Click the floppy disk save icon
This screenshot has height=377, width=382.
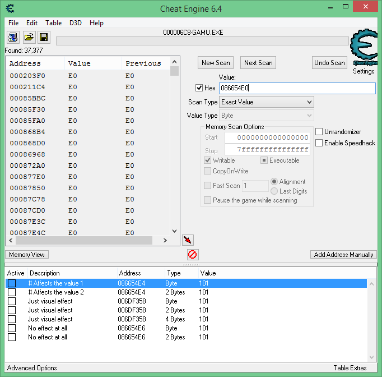click(x=44, y=38)
